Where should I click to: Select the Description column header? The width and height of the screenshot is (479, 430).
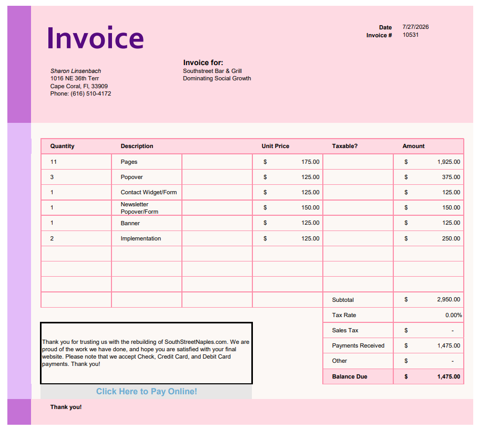[137, 146]
